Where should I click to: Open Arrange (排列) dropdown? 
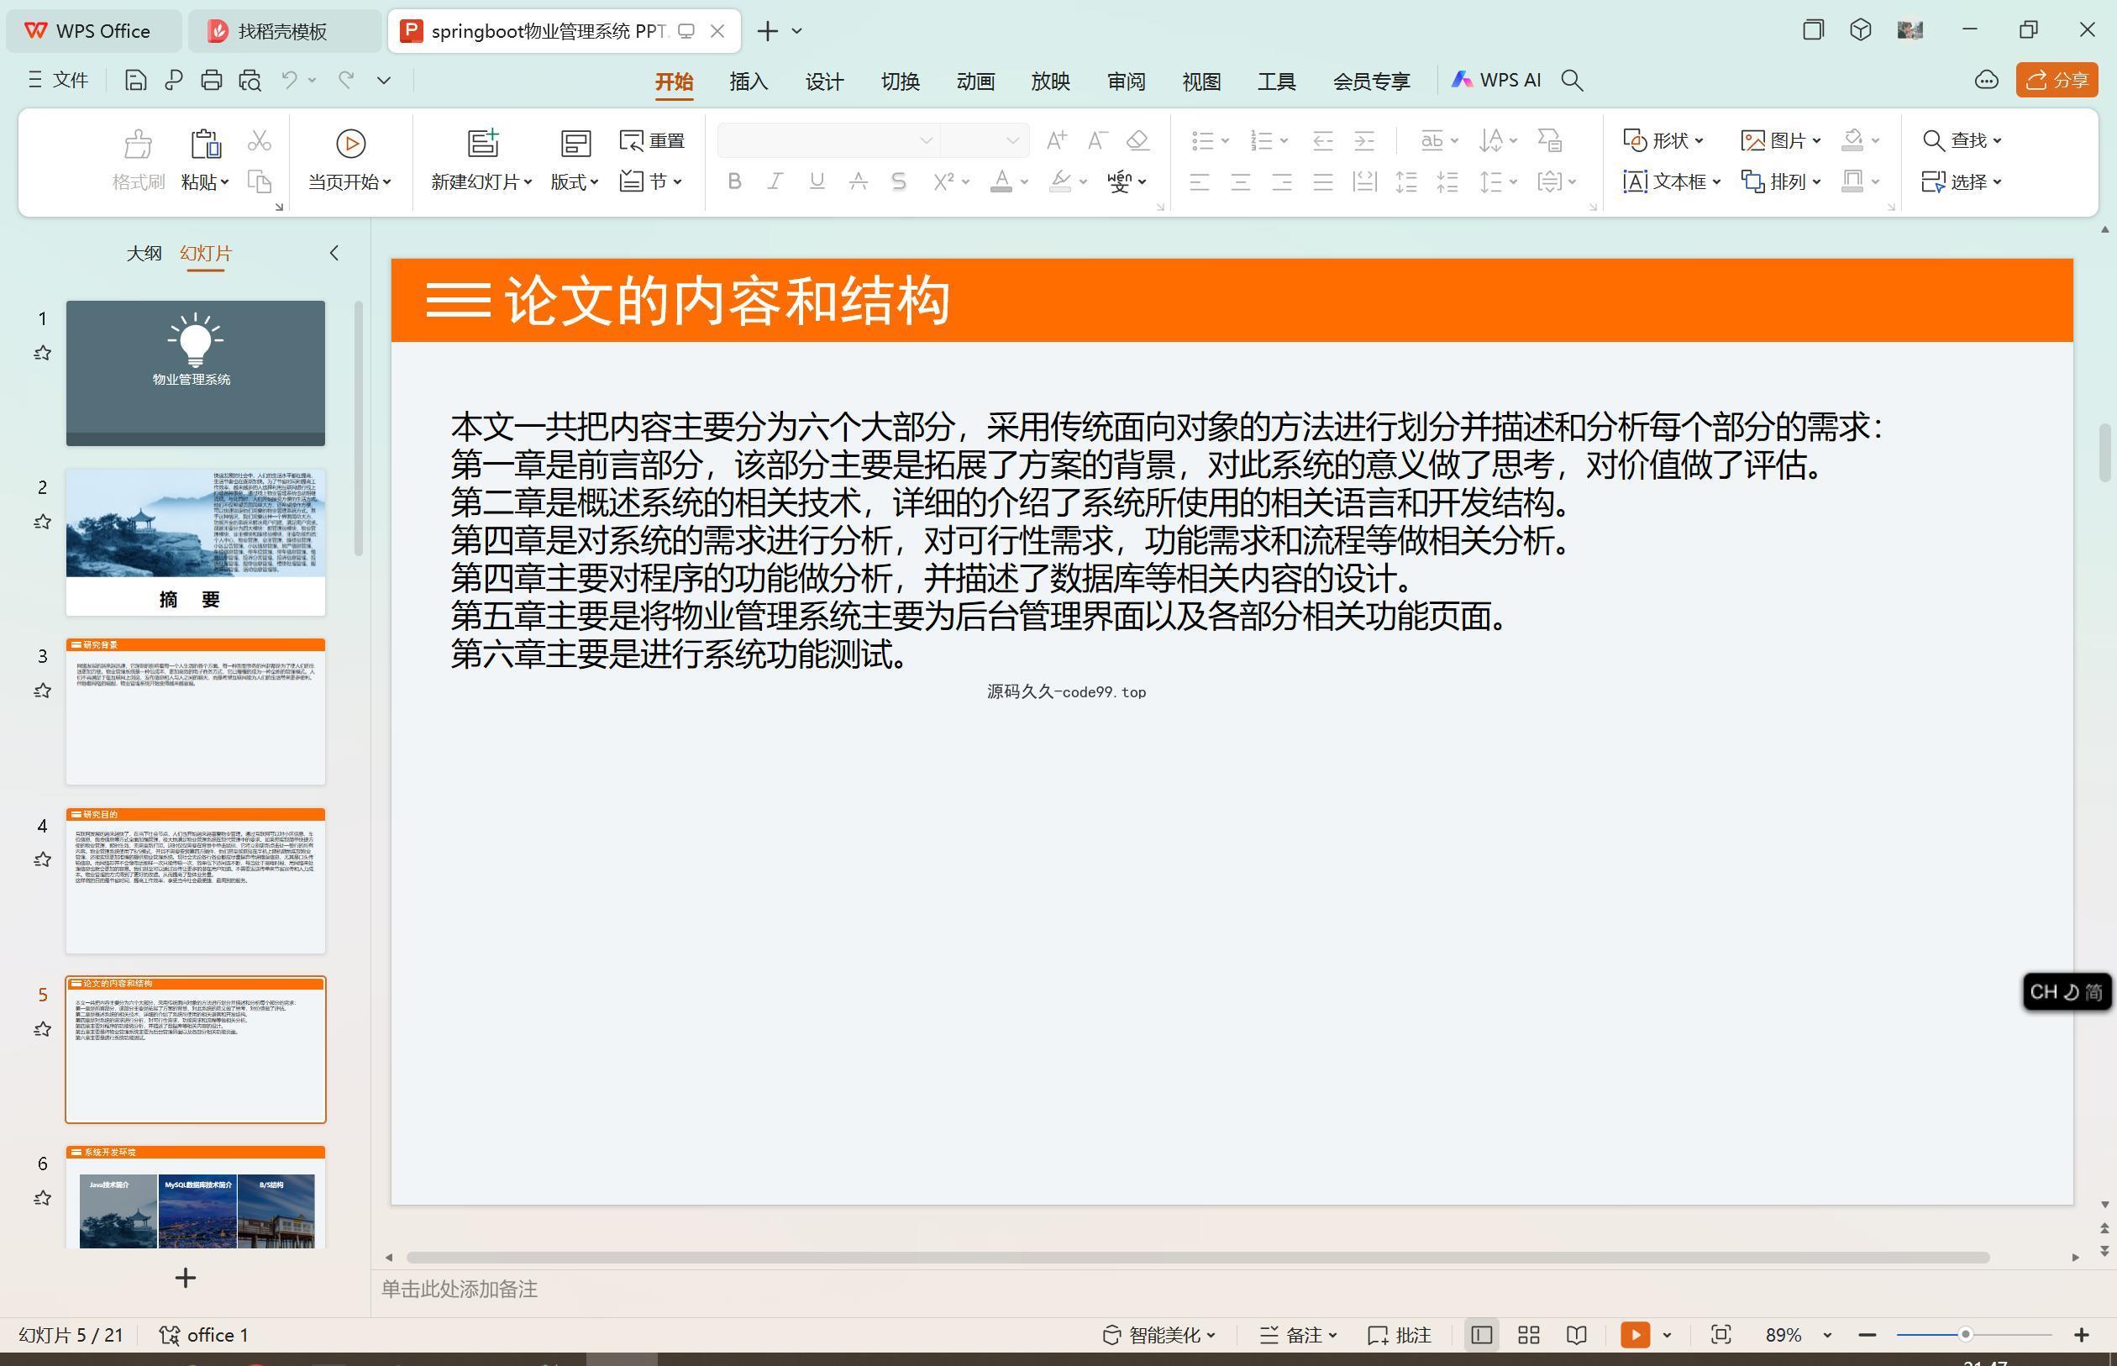pyautogui.click(x=1781, y=181)
